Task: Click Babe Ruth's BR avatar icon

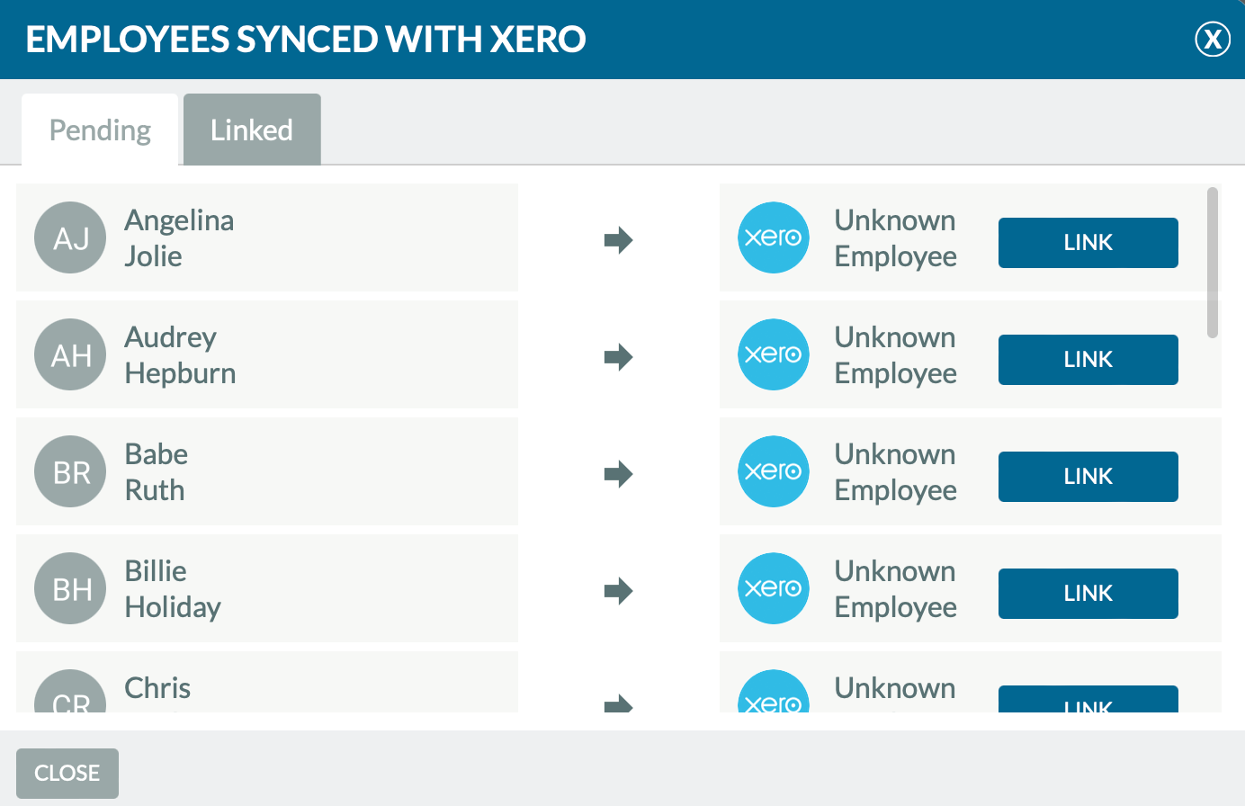Action: click(x=70, y=471)
